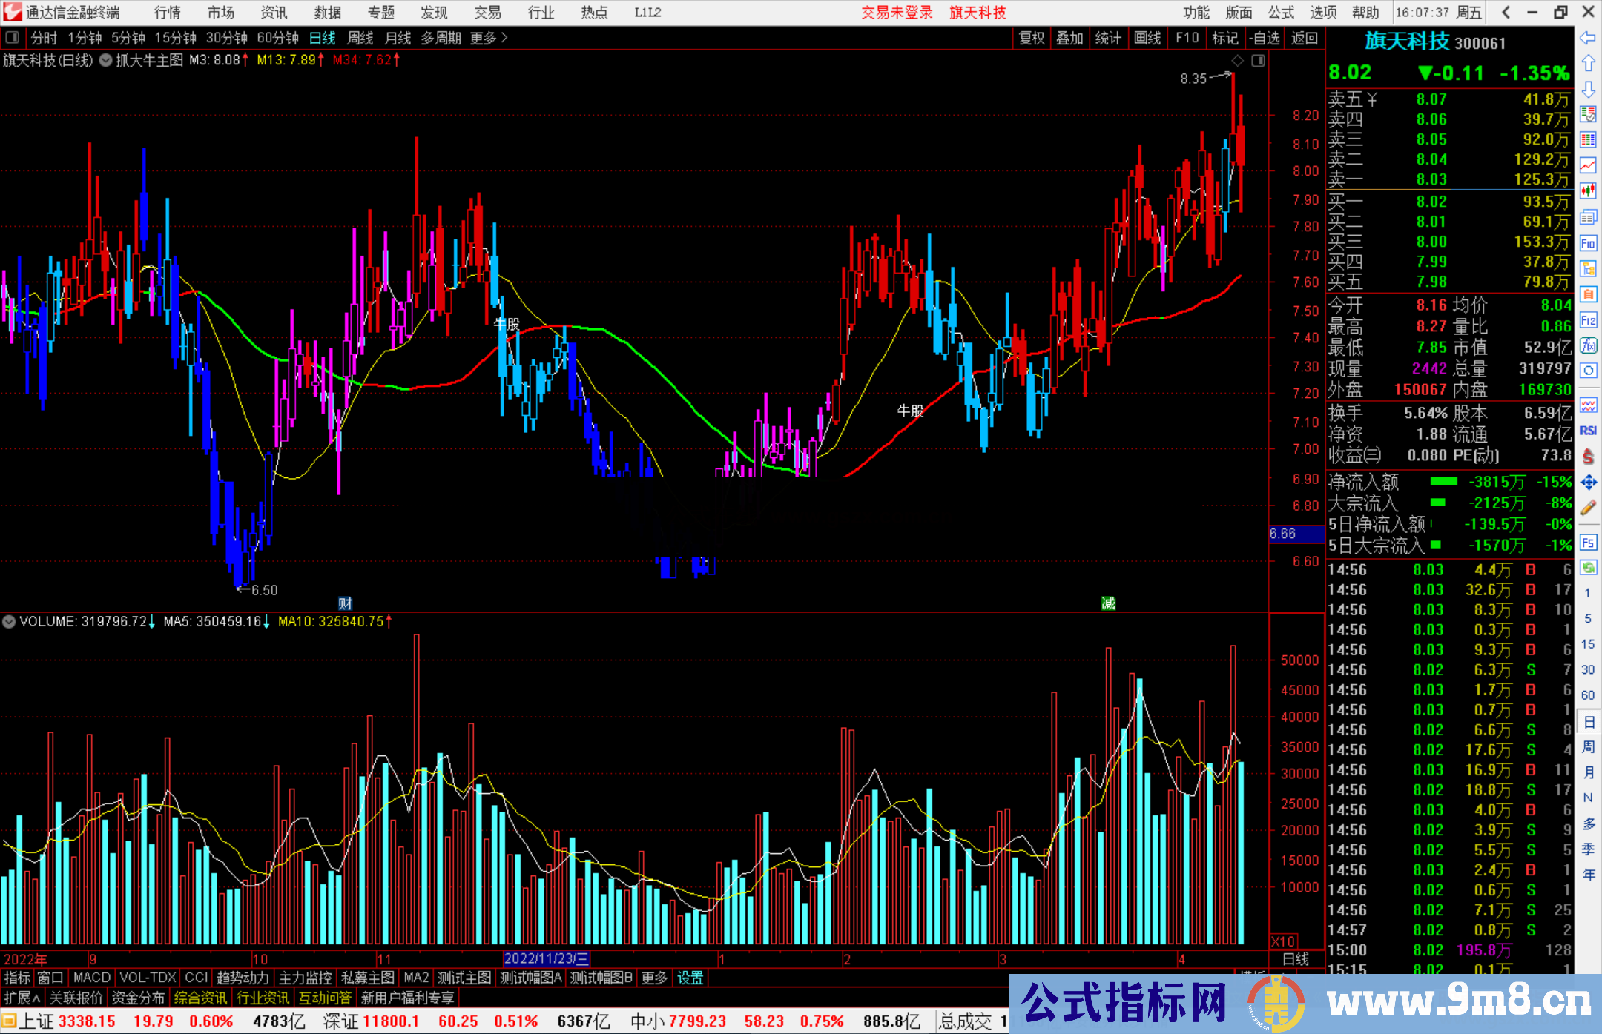
Task: Open the 行情 menu
Action: coord(167,12)
